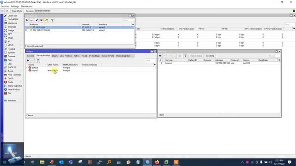Viewport: 296px width, 166px height.
Task: Open the Dashboard menu
Action: pyautogui.click(x=27, y=6)
